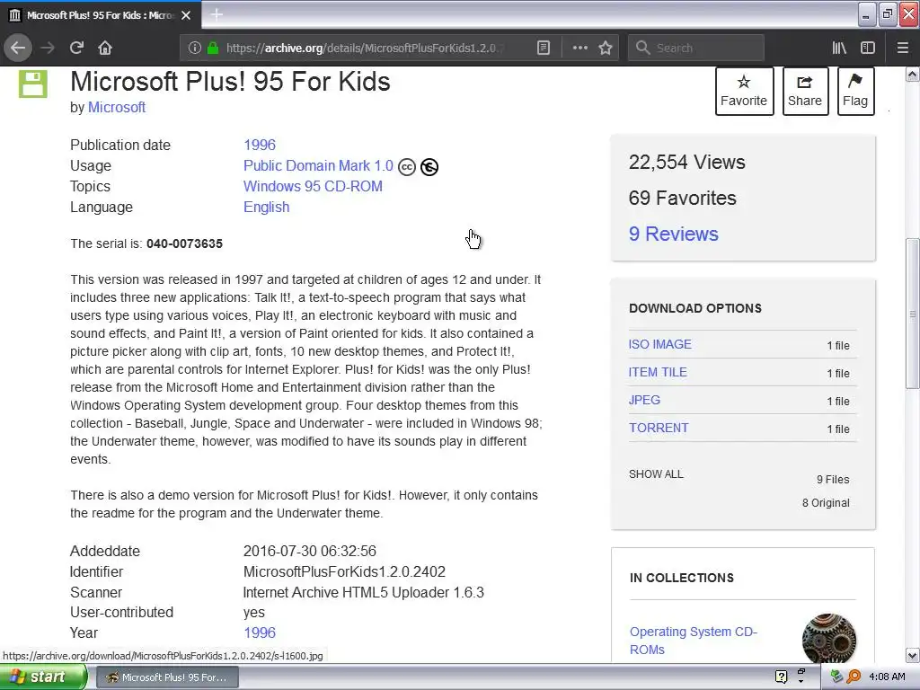
Task: Click the vertical scrollbar thumb
Action: [913, 314]
